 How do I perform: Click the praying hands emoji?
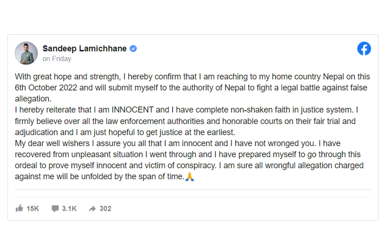pos(190,177)
